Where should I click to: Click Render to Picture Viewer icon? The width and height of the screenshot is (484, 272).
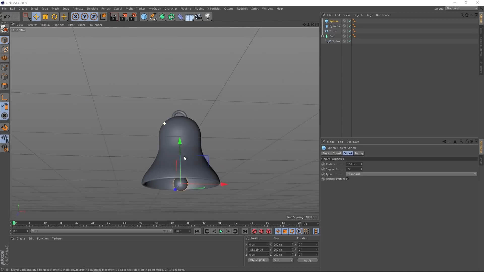pyautogui.click(x=123, y=17)
